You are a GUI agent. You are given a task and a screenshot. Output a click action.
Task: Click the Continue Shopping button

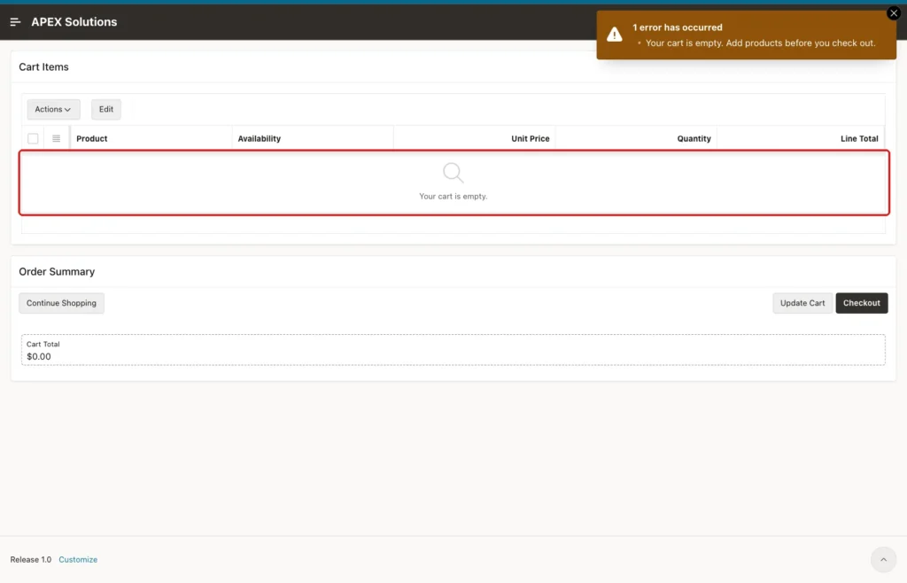click(61, 303)
